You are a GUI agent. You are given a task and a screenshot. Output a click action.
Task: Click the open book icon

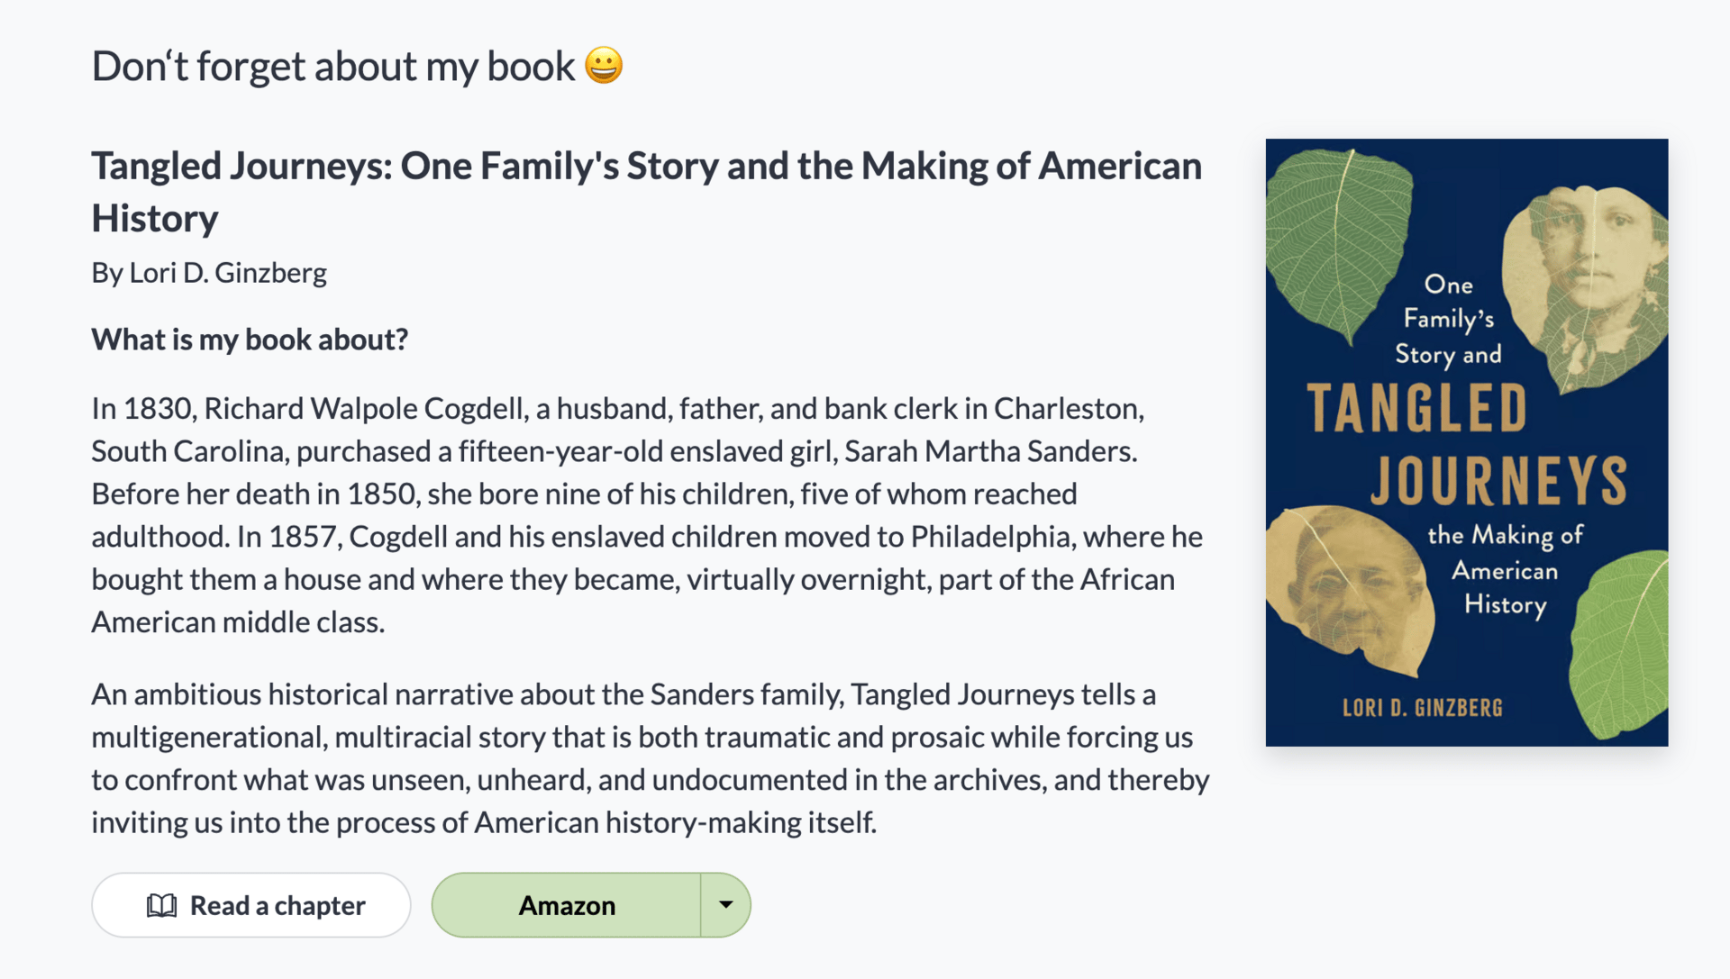(161, 905)
